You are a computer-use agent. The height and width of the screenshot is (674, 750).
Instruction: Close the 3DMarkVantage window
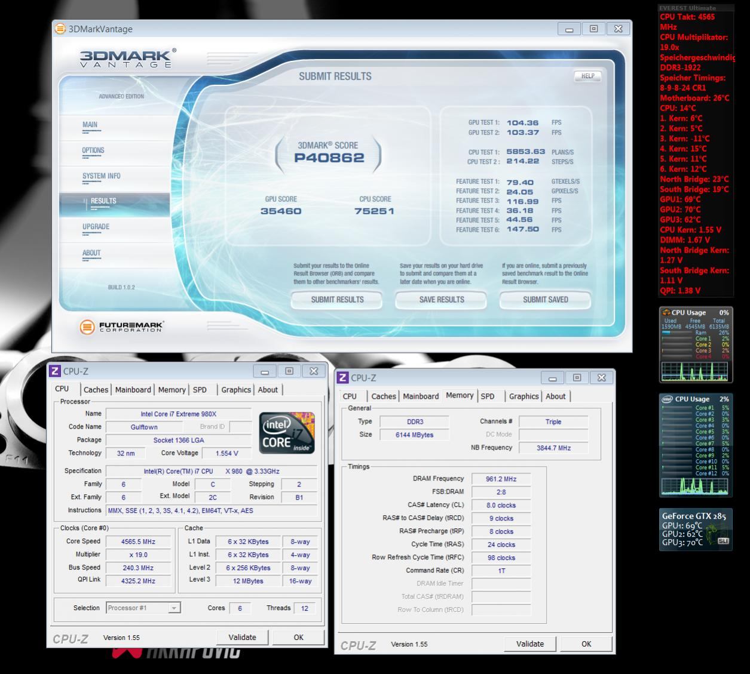pyautogui.click(x=618, y=29)
